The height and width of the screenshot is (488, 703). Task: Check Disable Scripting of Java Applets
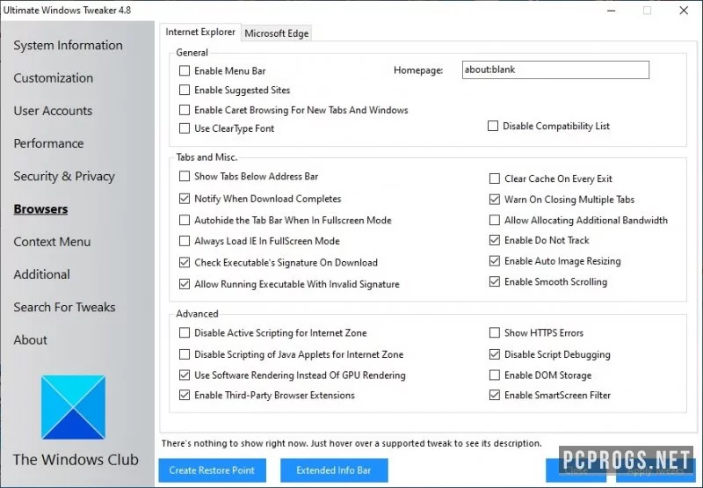click(x=185, y=354)
